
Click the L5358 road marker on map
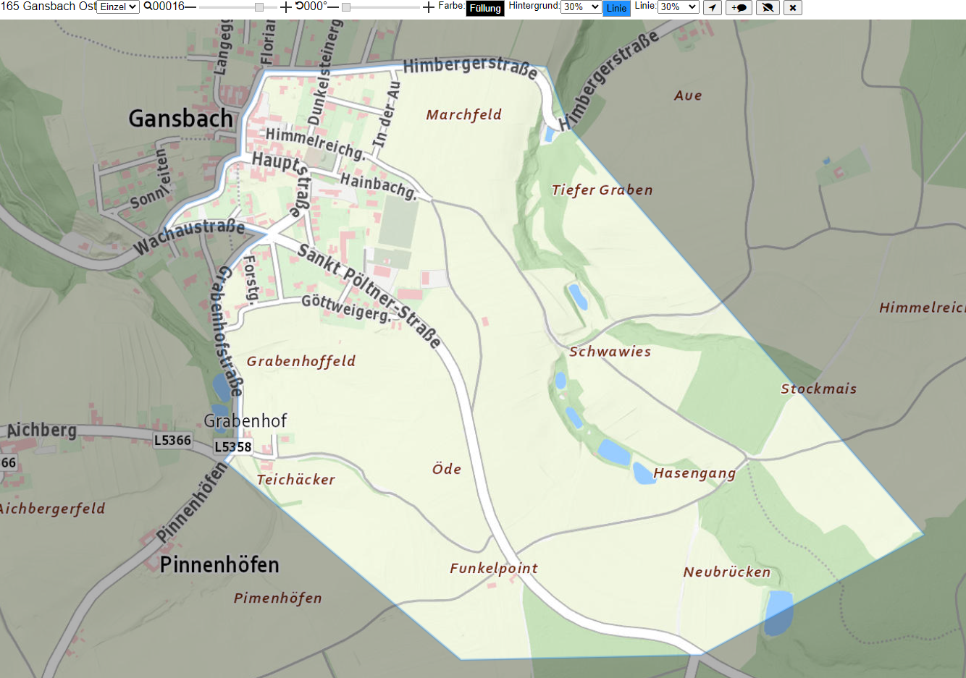[x=233, y=446]
